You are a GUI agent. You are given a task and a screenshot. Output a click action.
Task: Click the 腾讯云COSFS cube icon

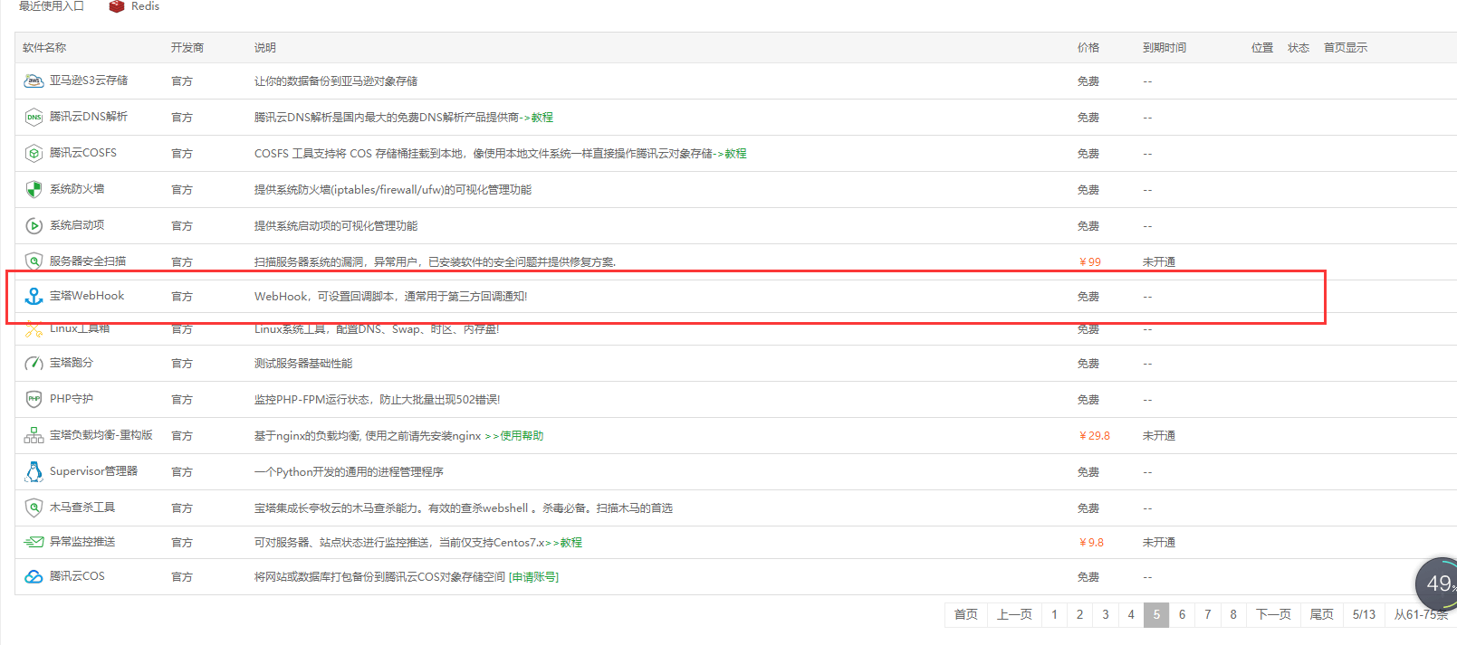click(34, 154)
